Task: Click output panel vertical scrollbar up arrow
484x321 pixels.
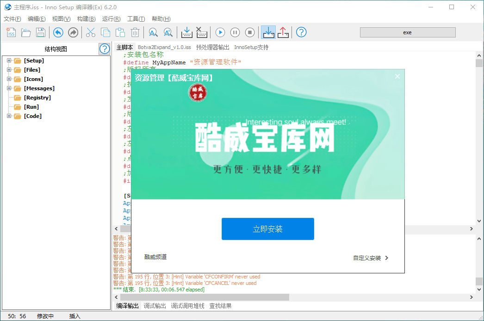Action: (x=479, y=239)
